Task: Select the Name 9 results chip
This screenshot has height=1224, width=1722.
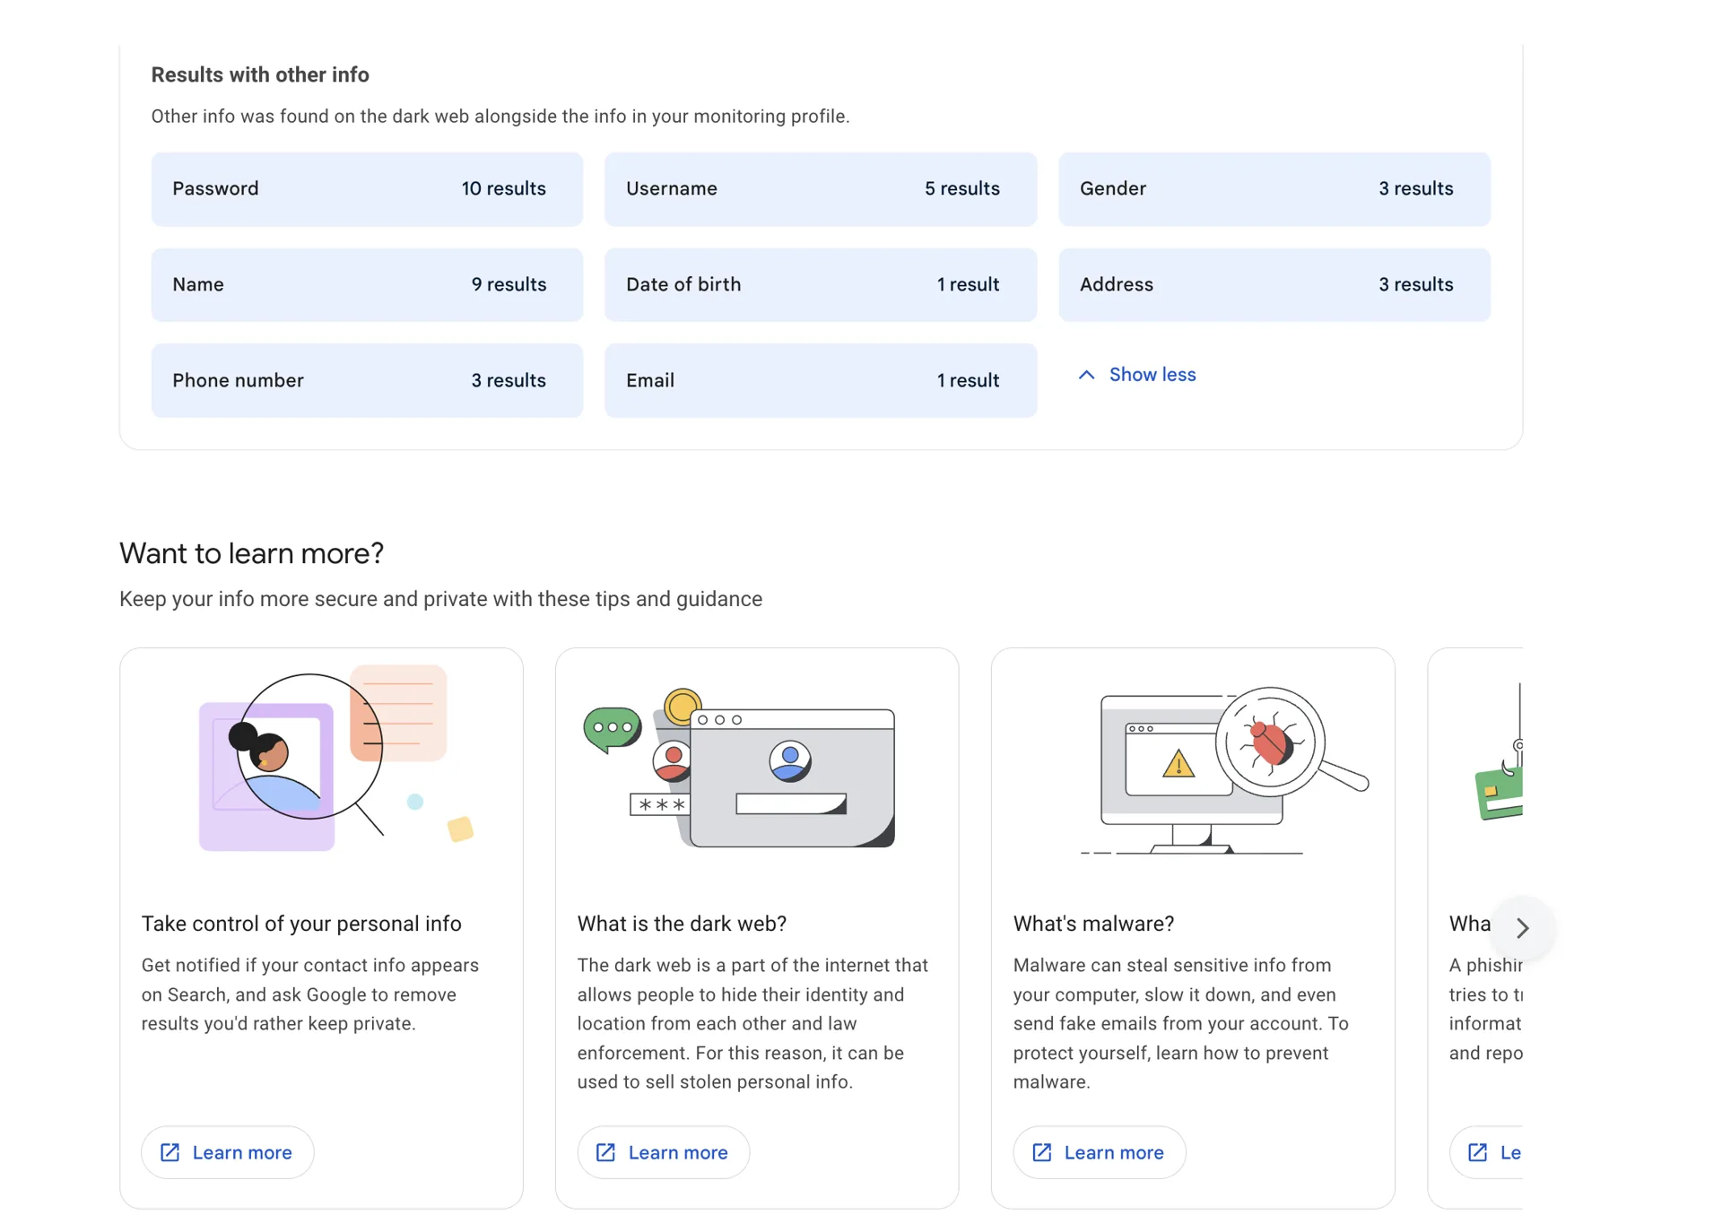Action: 367,284
